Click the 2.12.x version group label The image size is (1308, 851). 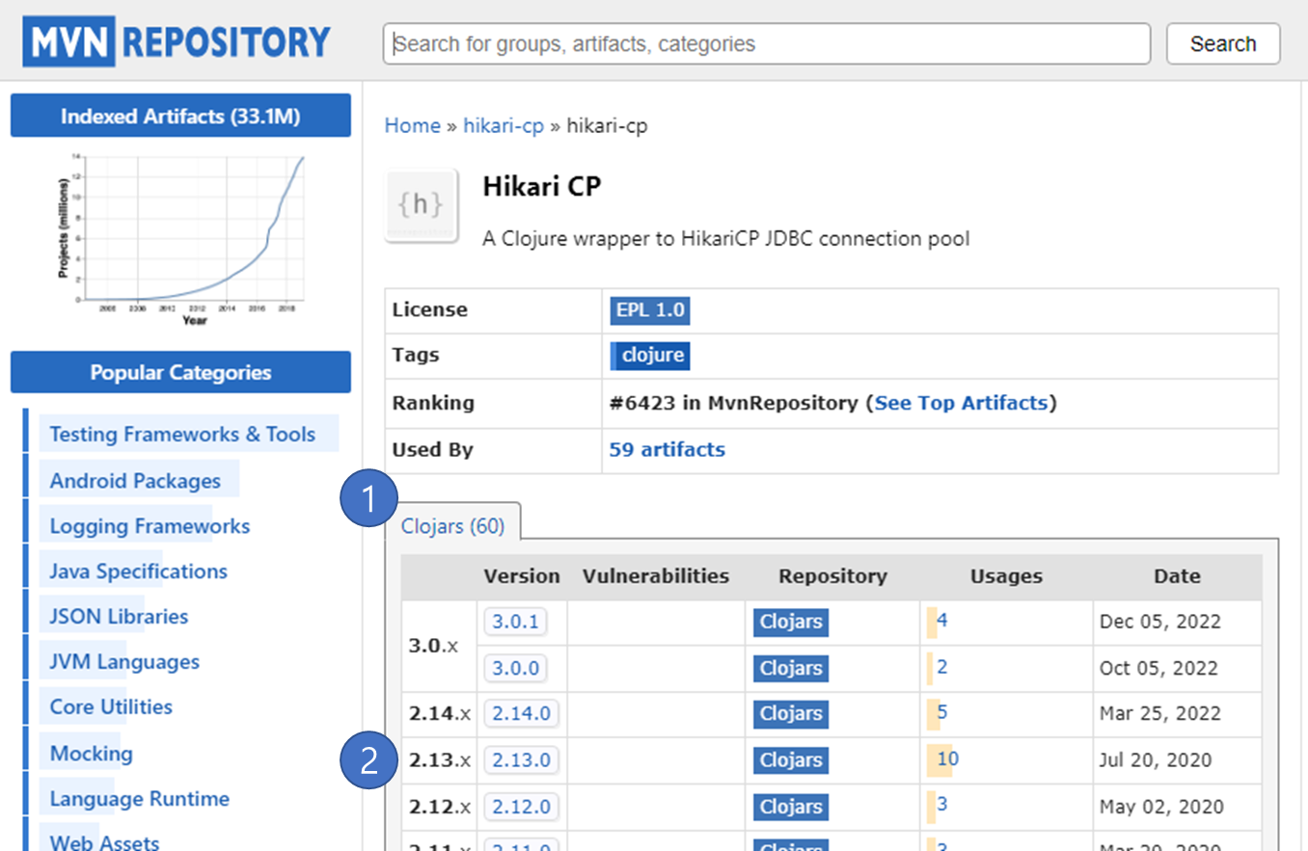coord(440,807)
